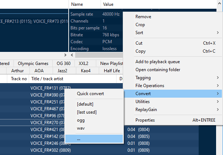Select track VOICE_FR#390 in the playlist
The height and width of the screenshot is (155, 223).
(47, 95)
